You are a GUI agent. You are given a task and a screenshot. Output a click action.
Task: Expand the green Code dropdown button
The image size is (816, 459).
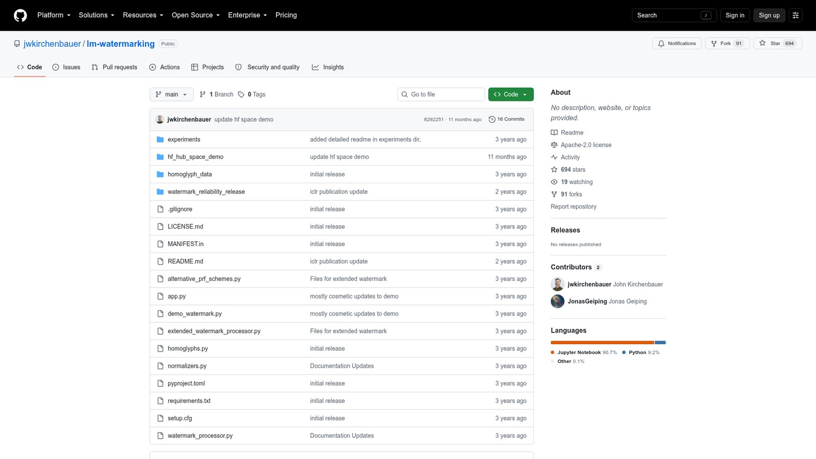click(x=511, y=95)
